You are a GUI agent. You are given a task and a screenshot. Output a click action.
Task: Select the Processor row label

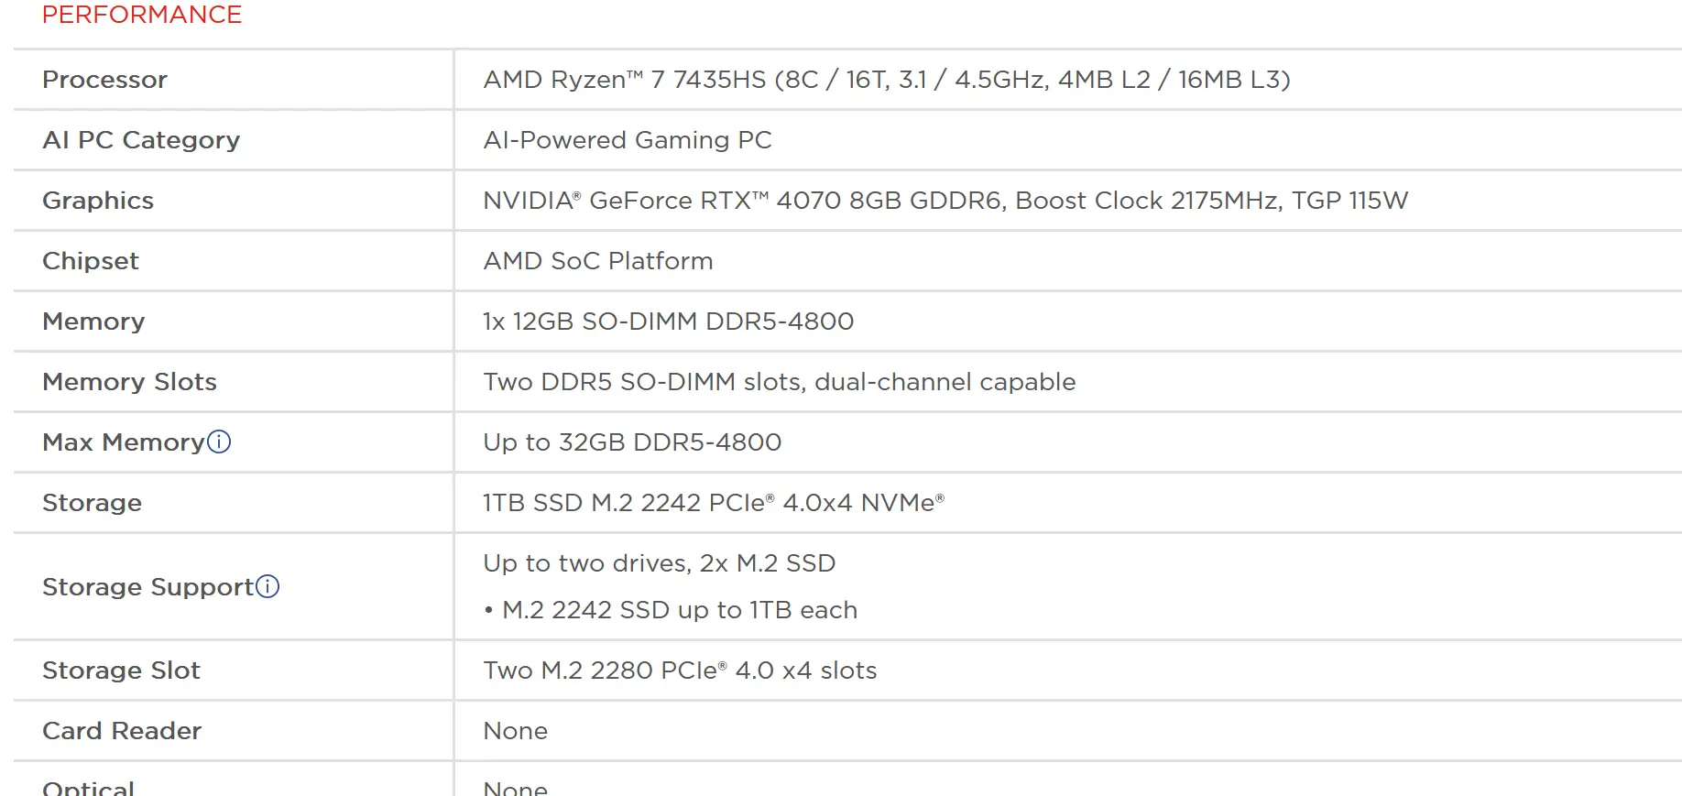104,80
